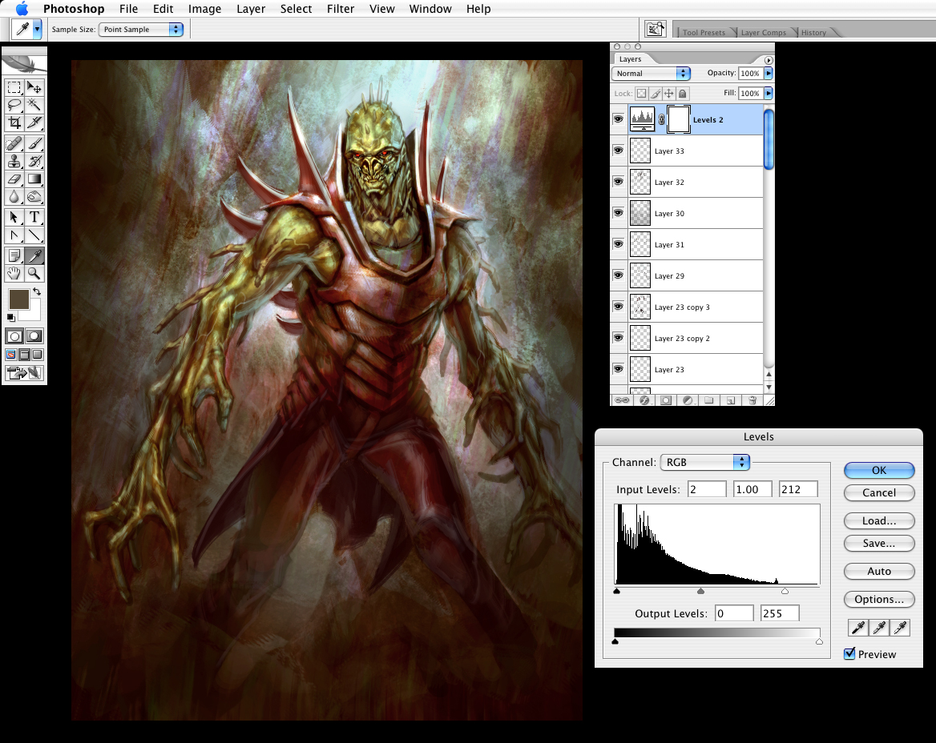Select the Path Selection tool

pos(14,218)
